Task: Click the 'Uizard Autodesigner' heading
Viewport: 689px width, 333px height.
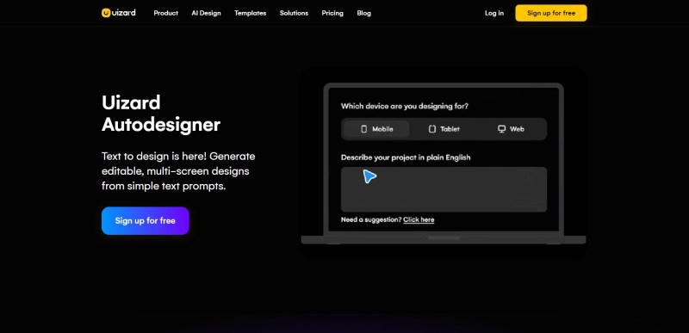Action: pos(161,114)
